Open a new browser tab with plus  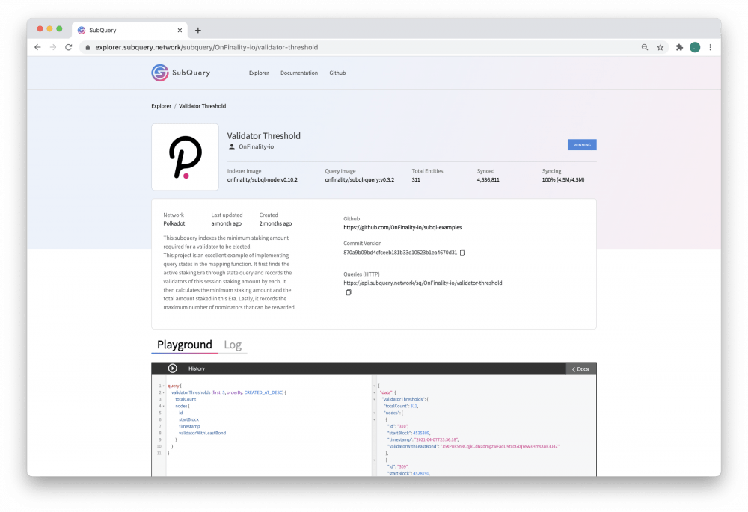click(198, 31)
